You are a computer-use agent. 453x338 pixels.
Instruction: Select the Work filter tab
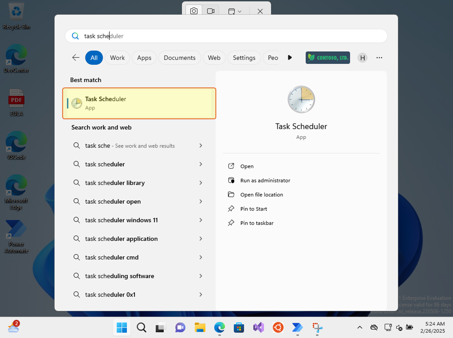117,58
